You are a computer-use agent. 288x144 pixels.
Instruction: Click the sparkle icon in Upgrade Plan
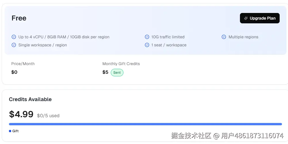246,18
